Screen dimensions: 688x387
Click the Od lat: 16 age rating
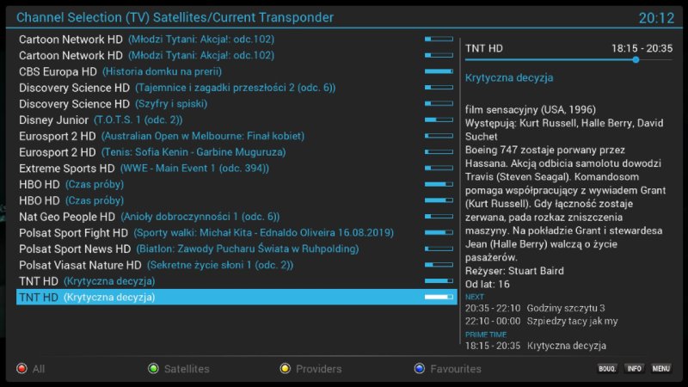[488, 285]
